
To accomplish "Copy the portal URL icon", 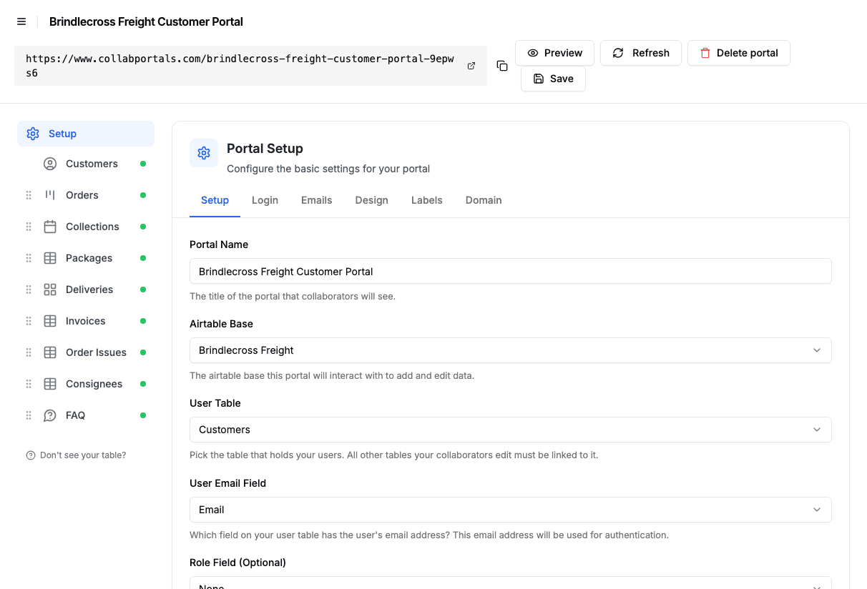I will 502,66.
